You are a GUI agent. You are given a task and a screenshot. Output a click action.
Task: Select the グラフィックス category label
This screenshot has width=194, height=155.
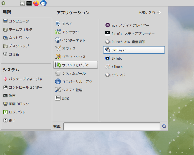coord(74,57)
